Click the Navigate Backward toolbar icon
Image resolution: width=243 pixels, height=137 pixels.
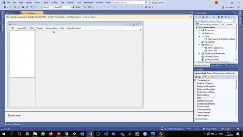coord(5,7)
